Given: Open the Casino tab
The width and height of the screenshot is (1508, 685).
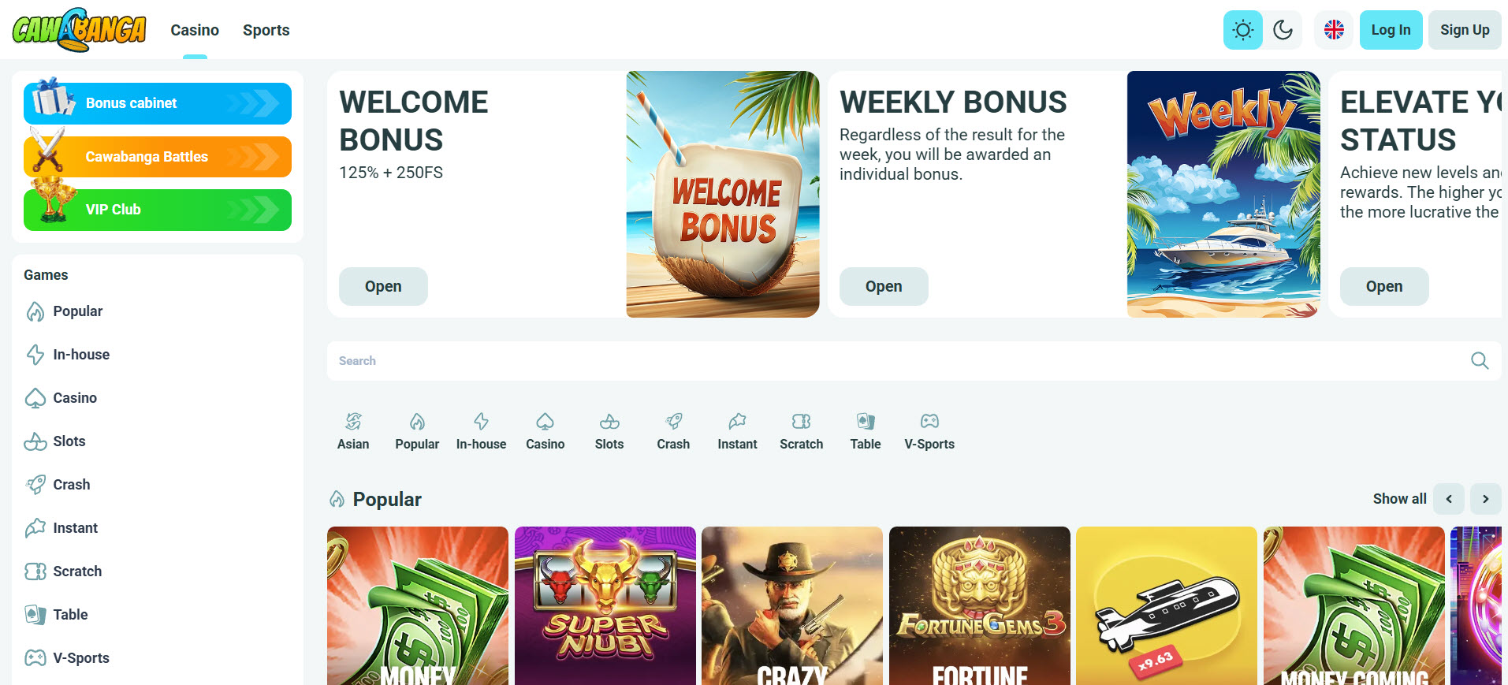Looking at the screenshot, I should tap(195, 30).
